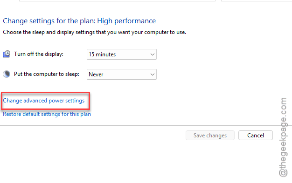The image size is (292, 183).
Task: Restore default settings for this plan
Action: (x=47, y=114)
